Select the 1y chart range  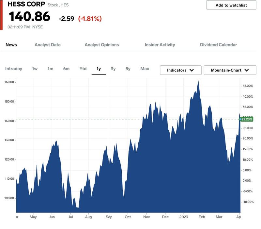(99, 69)
